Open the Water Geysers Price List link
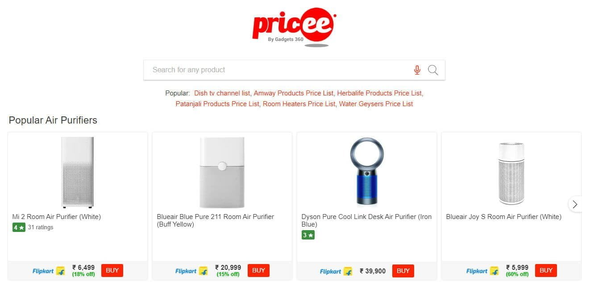Screen dimensions: 590x285 [376, 104]
